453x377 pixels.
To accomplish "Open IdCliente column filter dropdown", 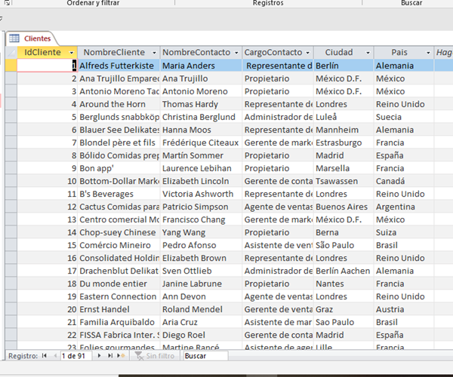I will click(x=72, y=53).
